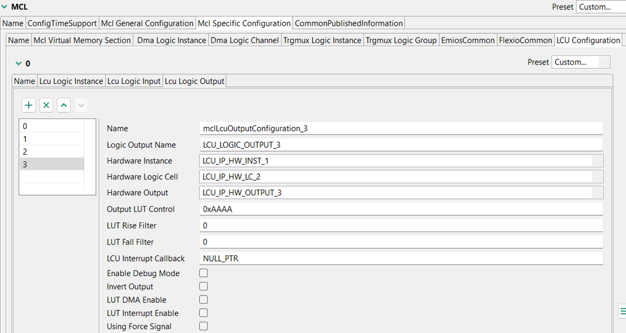The height and width of the screenshot is (333, 626).
Task: Collapse the LCU configuration item 0
Action: tap(18, 63)
